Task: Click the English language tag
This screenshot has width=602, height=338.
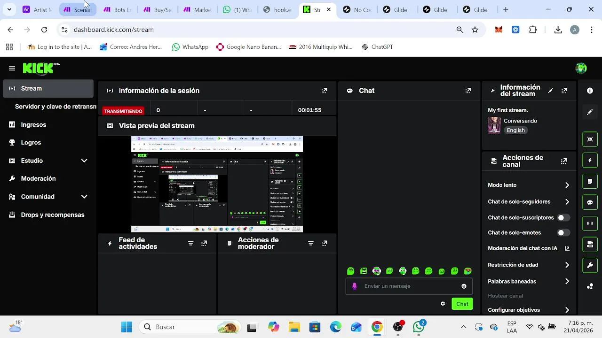Action: point(515,131)
